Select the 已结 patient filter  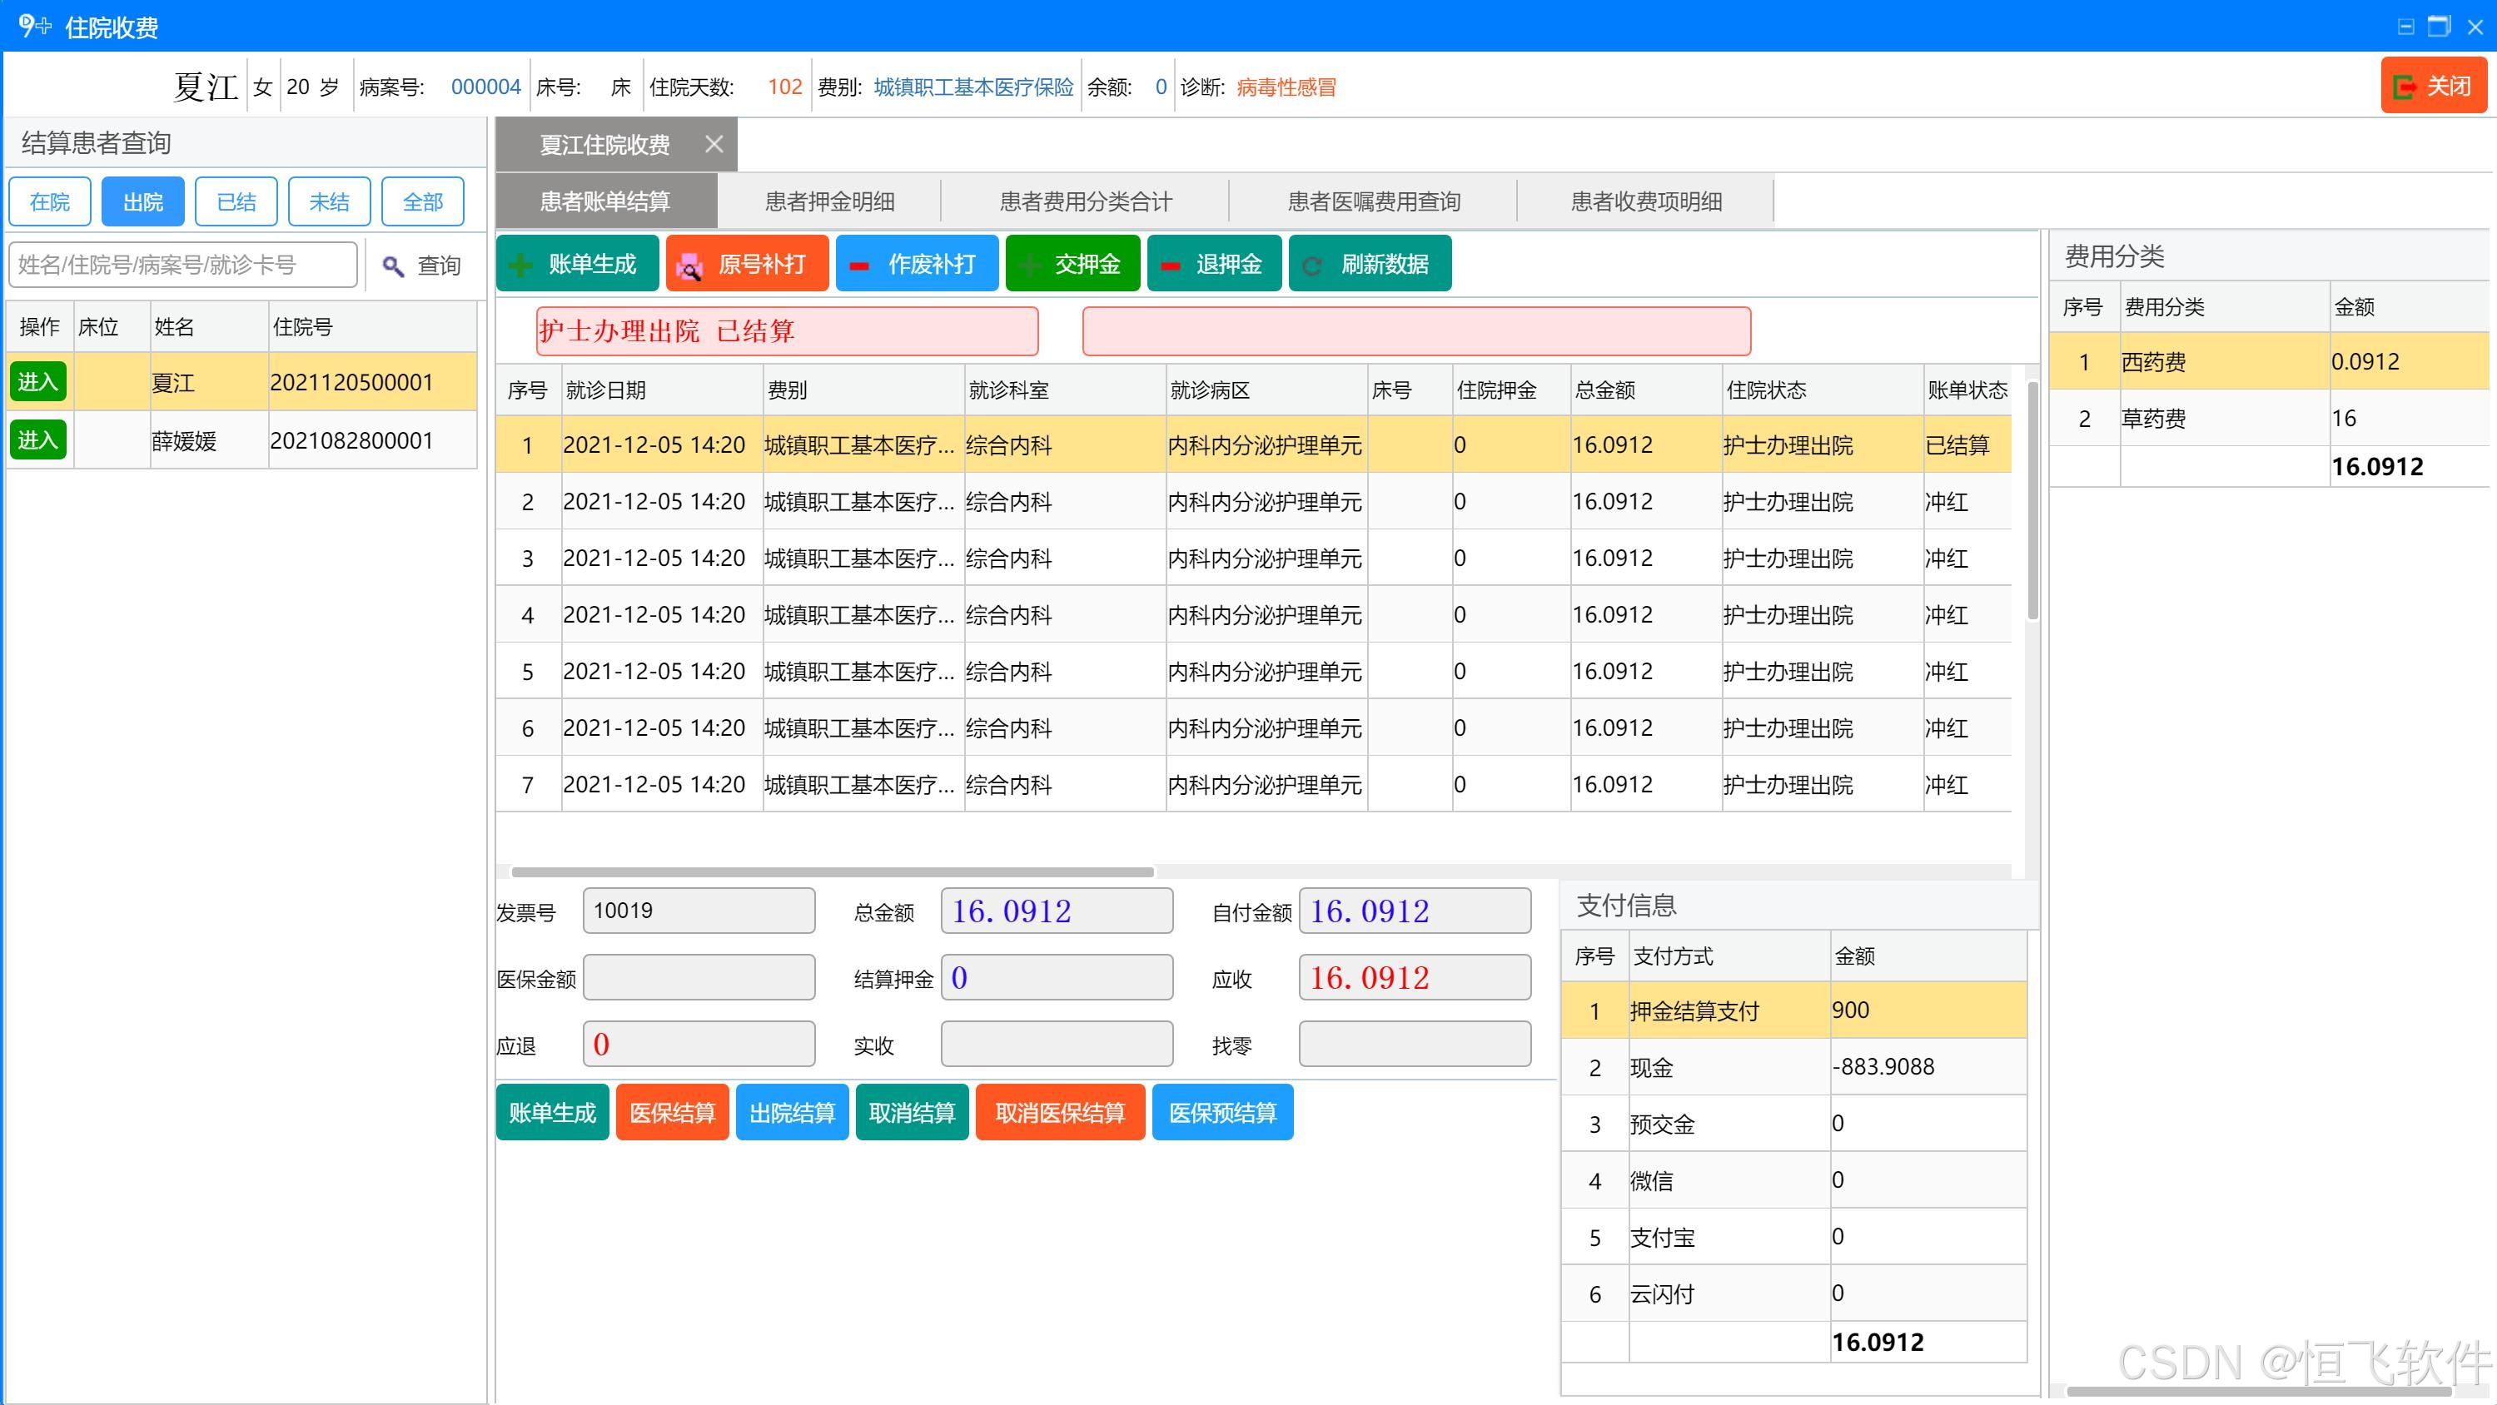(236, 201)
